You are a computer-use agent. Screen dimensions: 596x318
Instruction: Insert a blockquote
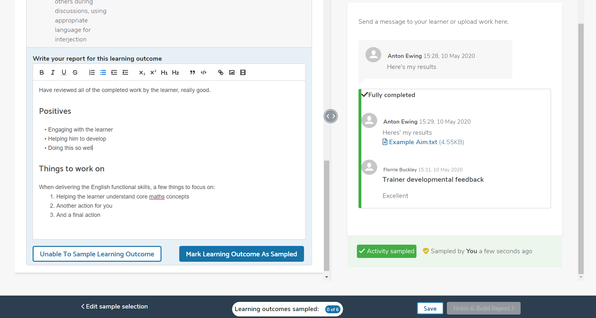[x=192, y=72]
